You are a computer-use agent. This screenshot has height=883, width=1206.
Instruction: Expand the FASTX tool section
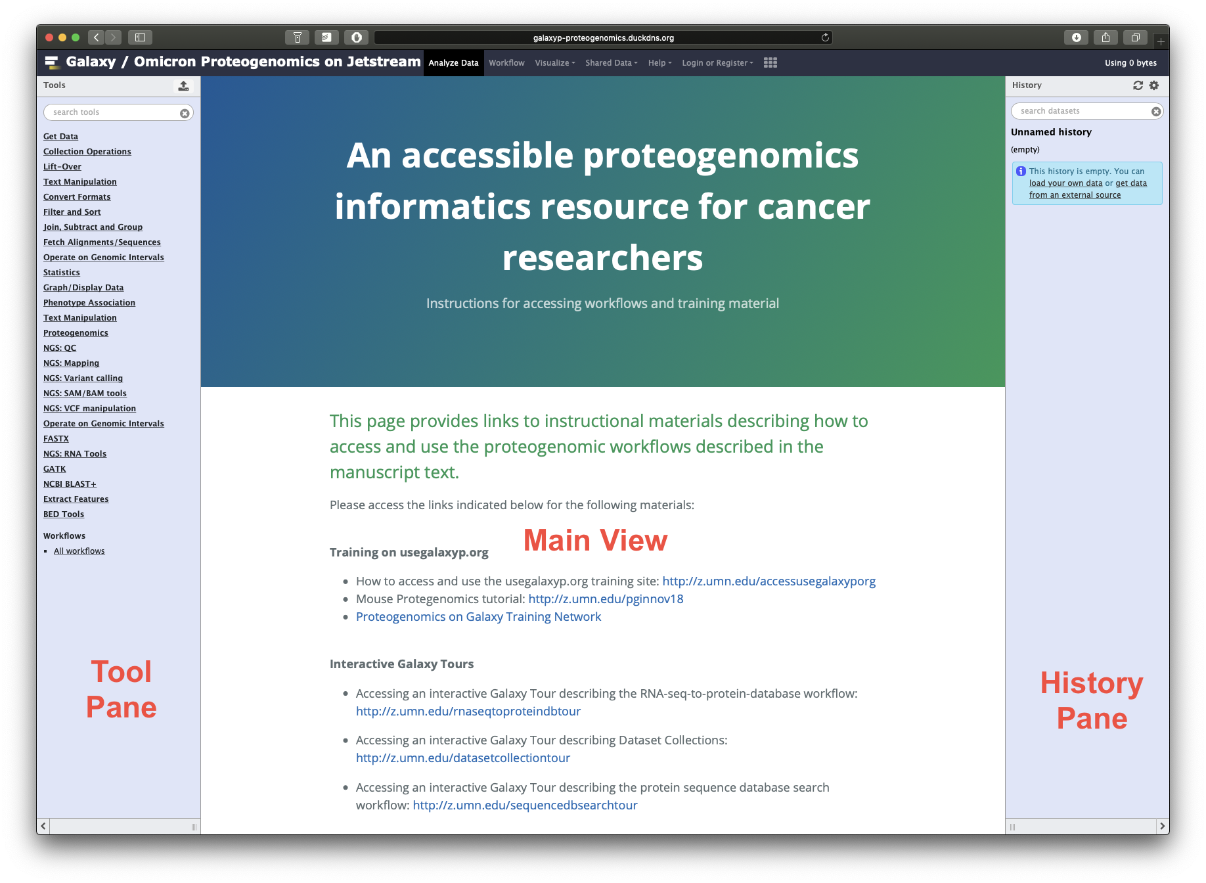tap(56, 439)
